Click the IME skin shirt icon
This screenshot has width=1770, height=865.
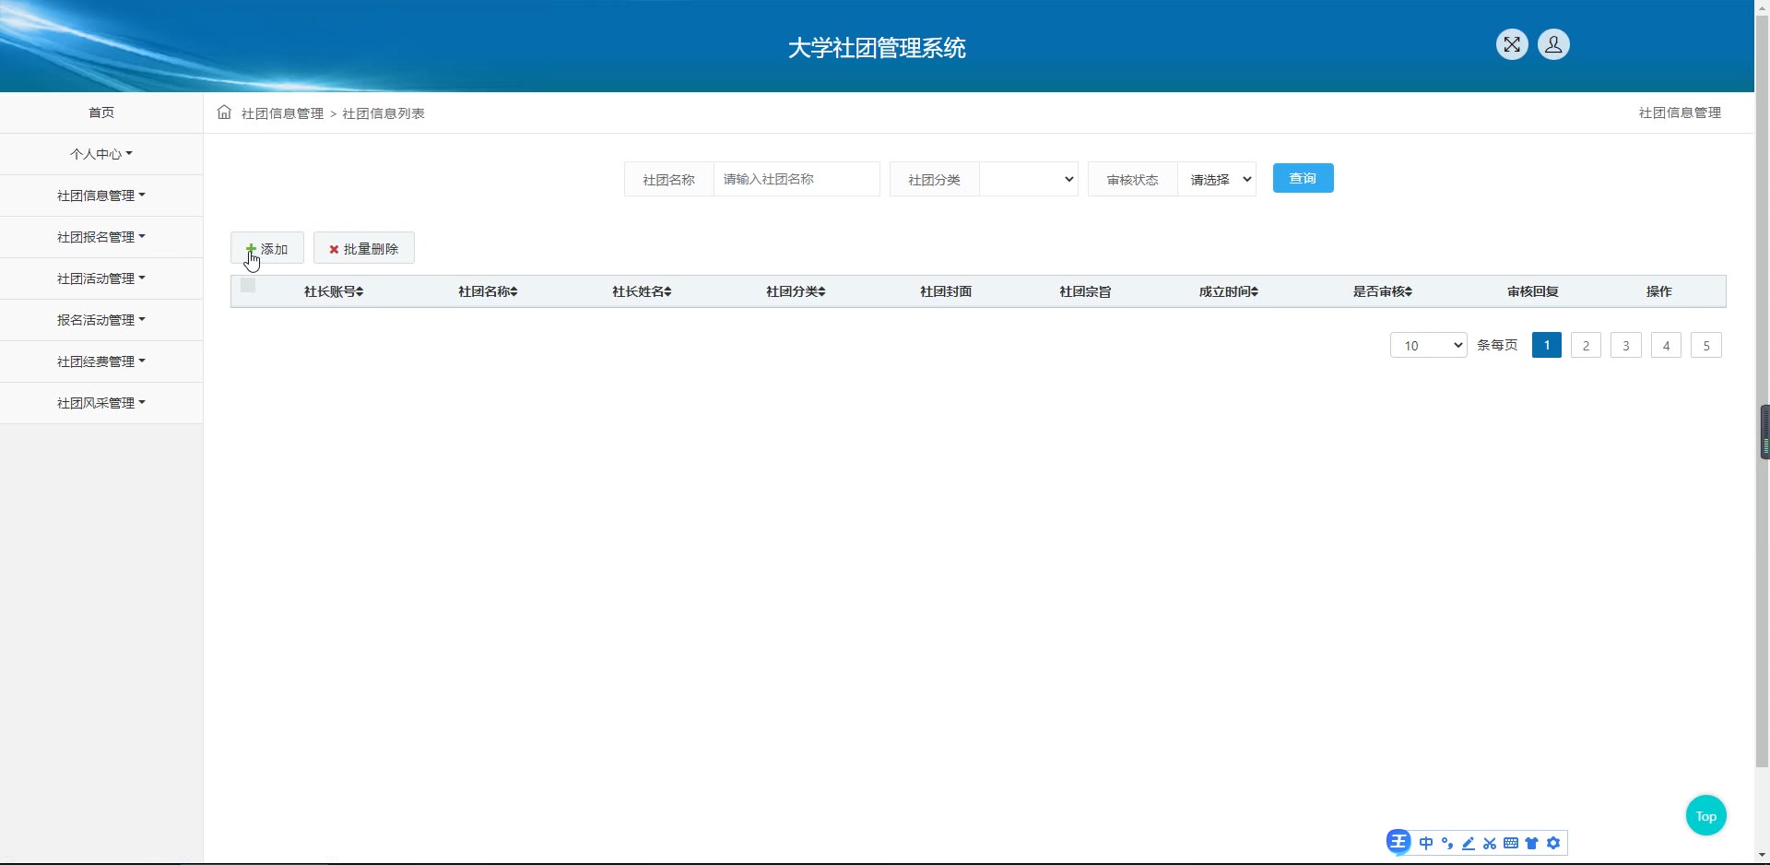click(1532, 843)
